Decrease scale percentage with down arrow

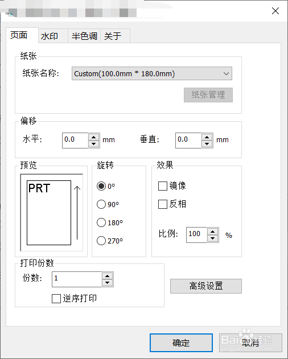coord(213,238)
